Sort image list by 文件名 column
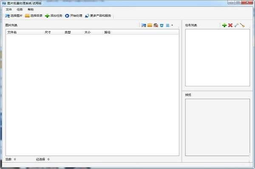The height and width of the screenshot is (169, 255). click(12, 32)
